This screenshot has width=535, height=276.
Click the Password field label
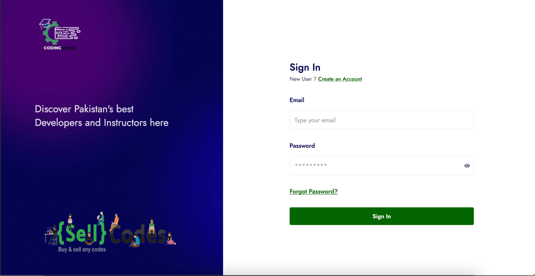[x=302, y=146]
